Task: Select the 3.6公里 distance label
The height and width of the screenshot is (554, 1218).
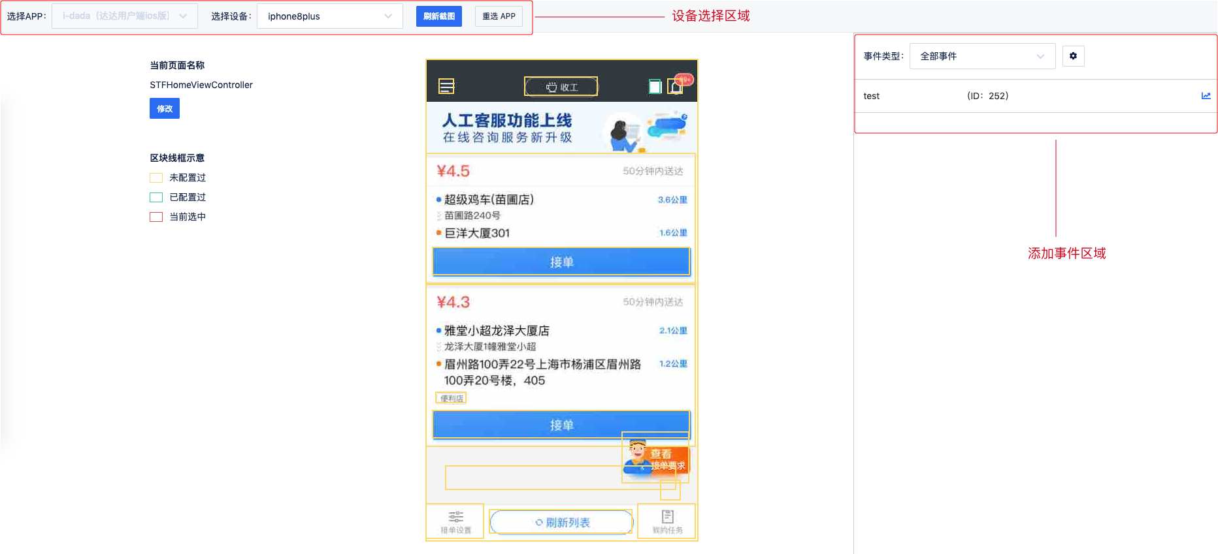Action: pyautogui.click(x=672, y=200)
